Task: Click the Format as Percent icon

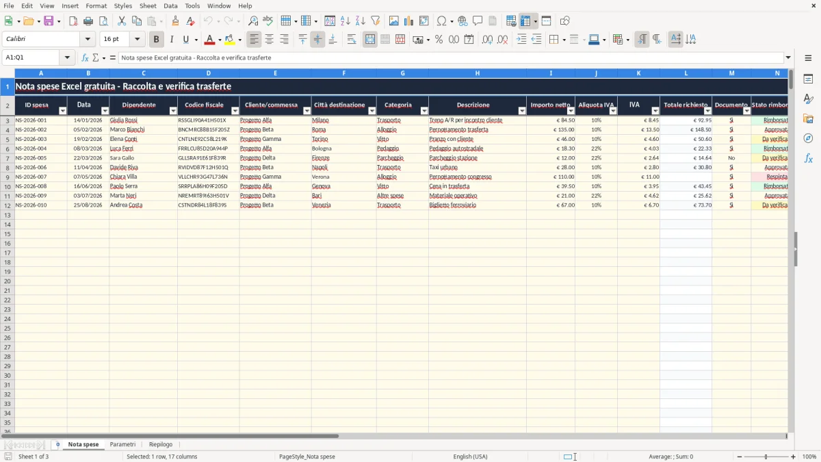Action: click(x=439, y=40)
